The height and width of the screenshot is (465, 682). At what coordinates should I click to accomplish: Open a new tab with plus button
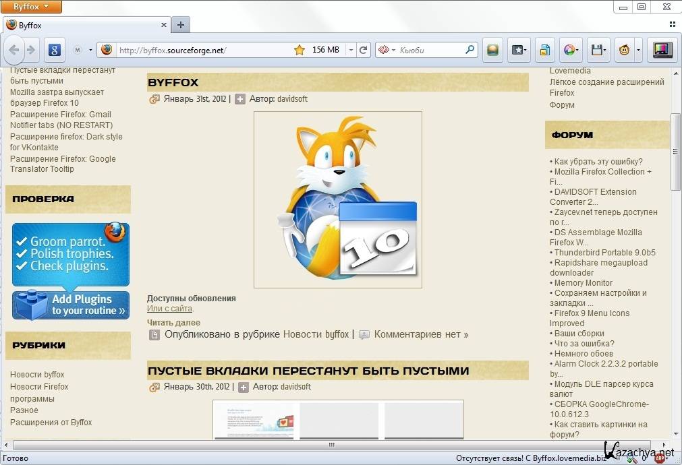[180, 25]
